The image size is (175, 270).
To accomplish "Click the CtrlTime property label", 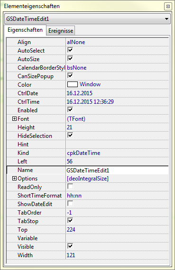I will click(28, 102).
